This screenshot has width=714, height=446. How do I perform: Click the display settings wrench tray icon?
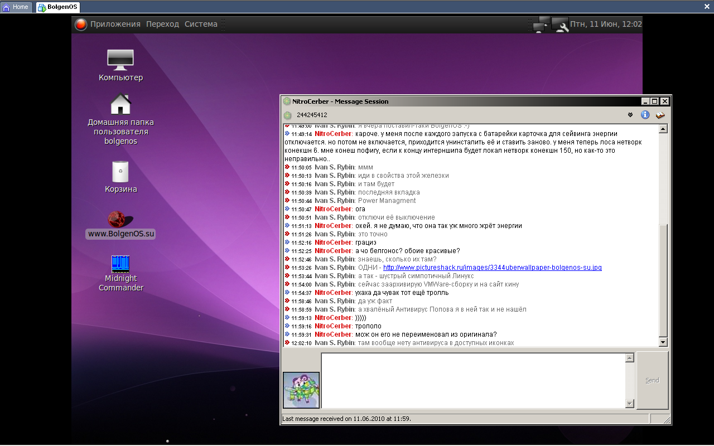[x=560, y=25]
